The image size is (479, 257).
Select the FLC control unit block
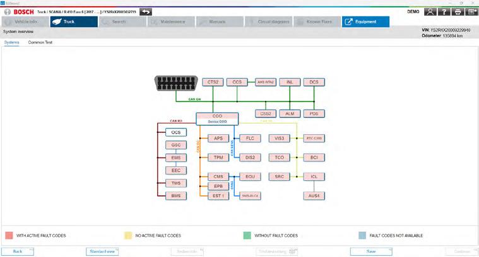coord(250,138)
